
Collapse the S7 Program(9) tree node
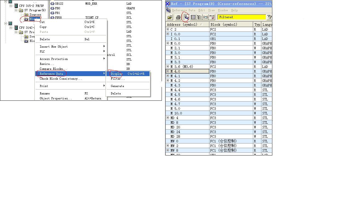16,10
